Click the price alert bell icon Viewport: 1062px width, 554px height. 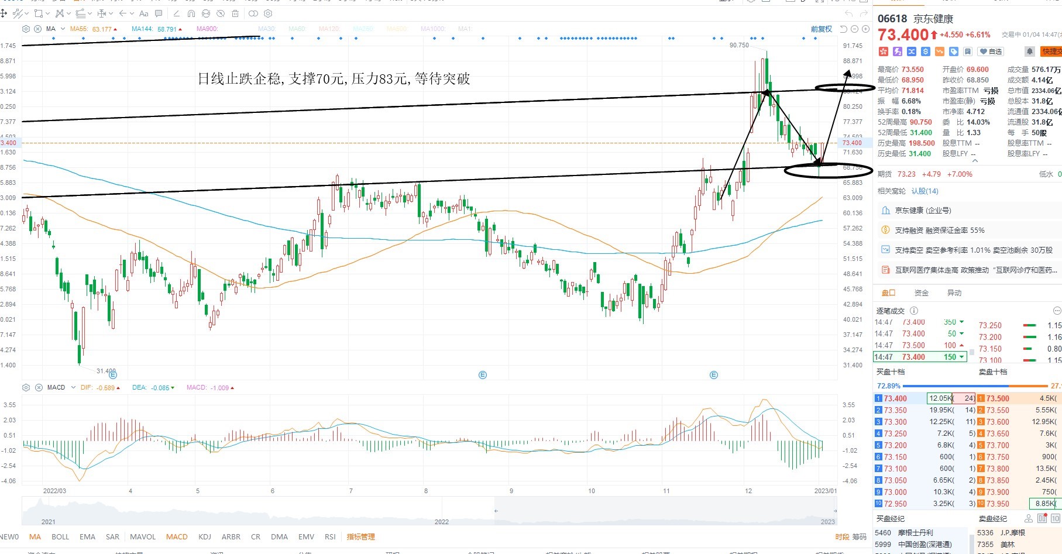[1030, 51]
